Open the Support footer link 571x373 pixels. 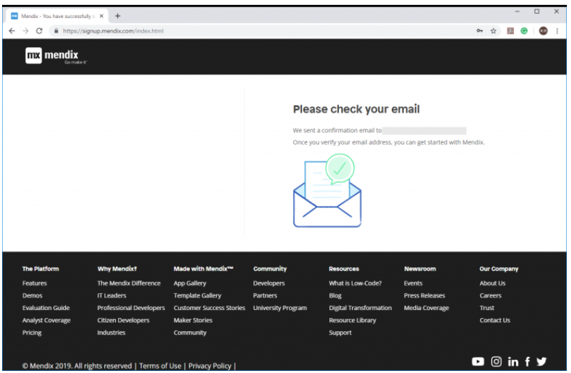pos(340,333)
